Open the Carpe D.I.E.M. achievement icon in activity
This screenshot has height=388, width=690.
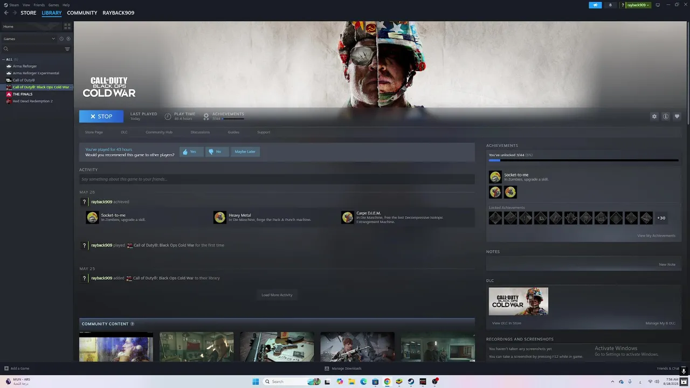coord(347,217)
